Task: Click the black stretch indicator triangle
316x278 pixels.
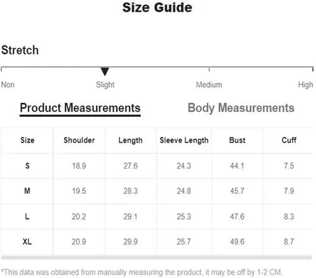Action: 105,71
